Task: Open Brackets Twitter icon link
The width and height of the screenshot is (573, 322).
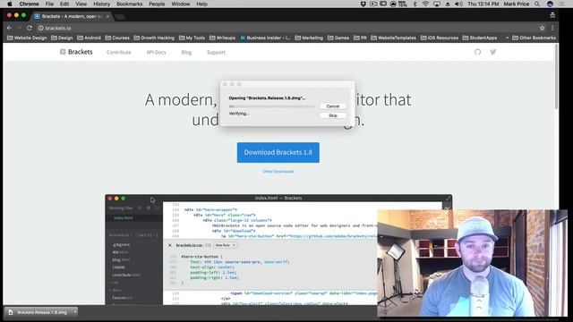Action: tap(493, 52)
